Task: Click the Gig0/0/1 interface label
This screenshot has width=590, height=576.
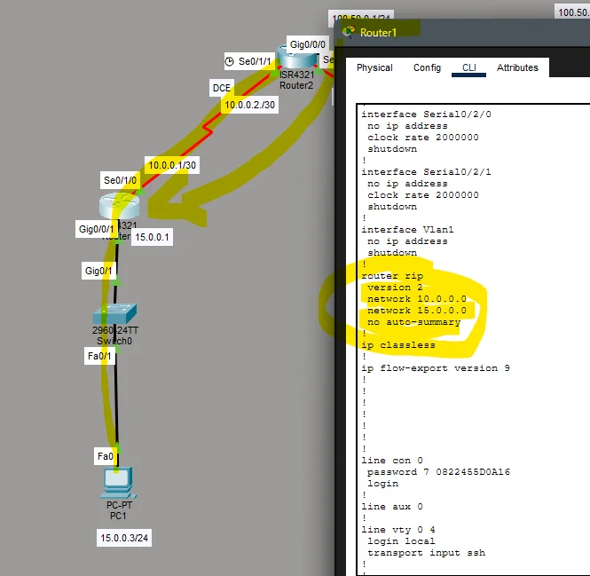Action: (x=96, y=229)
